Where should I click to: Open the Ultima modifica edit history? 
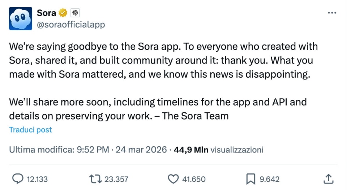point(40,150)
